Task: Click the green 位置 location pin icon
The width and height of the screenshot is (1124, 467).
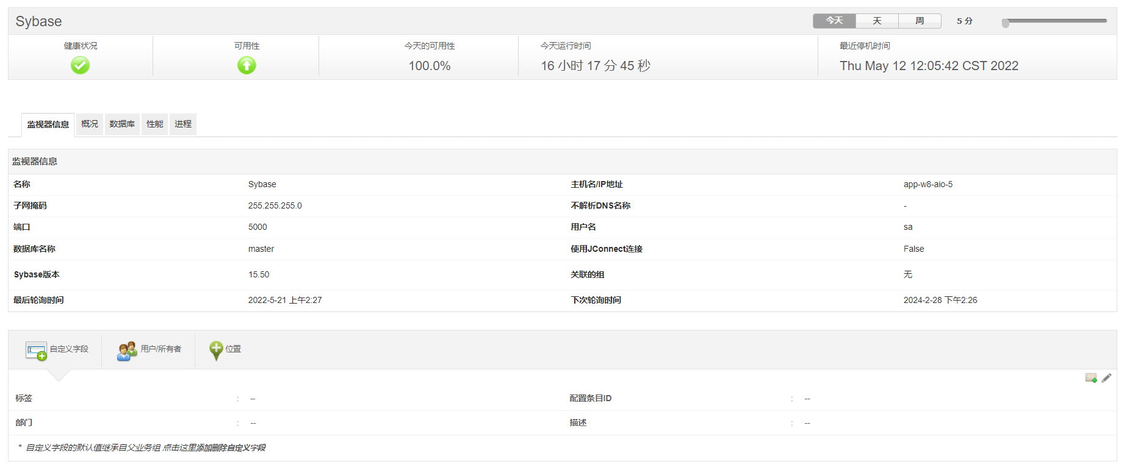Action: pos(216,351)
